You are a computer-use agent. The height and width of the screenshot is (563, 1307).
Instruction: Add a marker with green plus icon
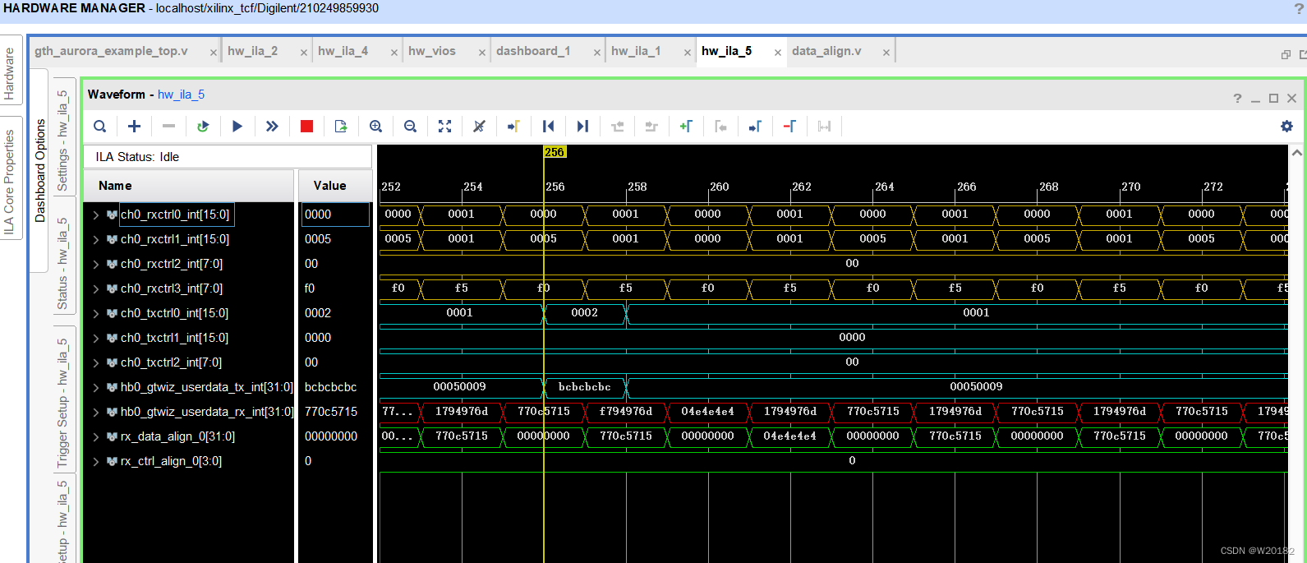[686, 127]
